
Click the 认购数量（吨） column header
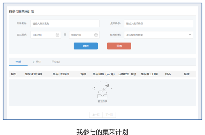tap(127, 74)
